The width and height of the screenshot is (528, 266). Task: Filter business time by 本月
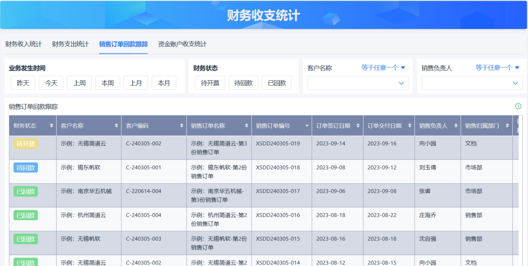pyautogui.click(x=164, y=83)
